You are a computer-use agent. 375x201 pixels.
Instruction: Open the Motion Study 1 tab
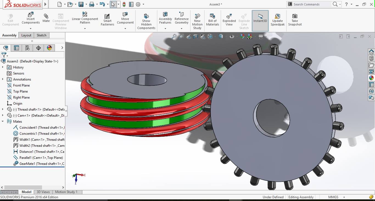66,192
